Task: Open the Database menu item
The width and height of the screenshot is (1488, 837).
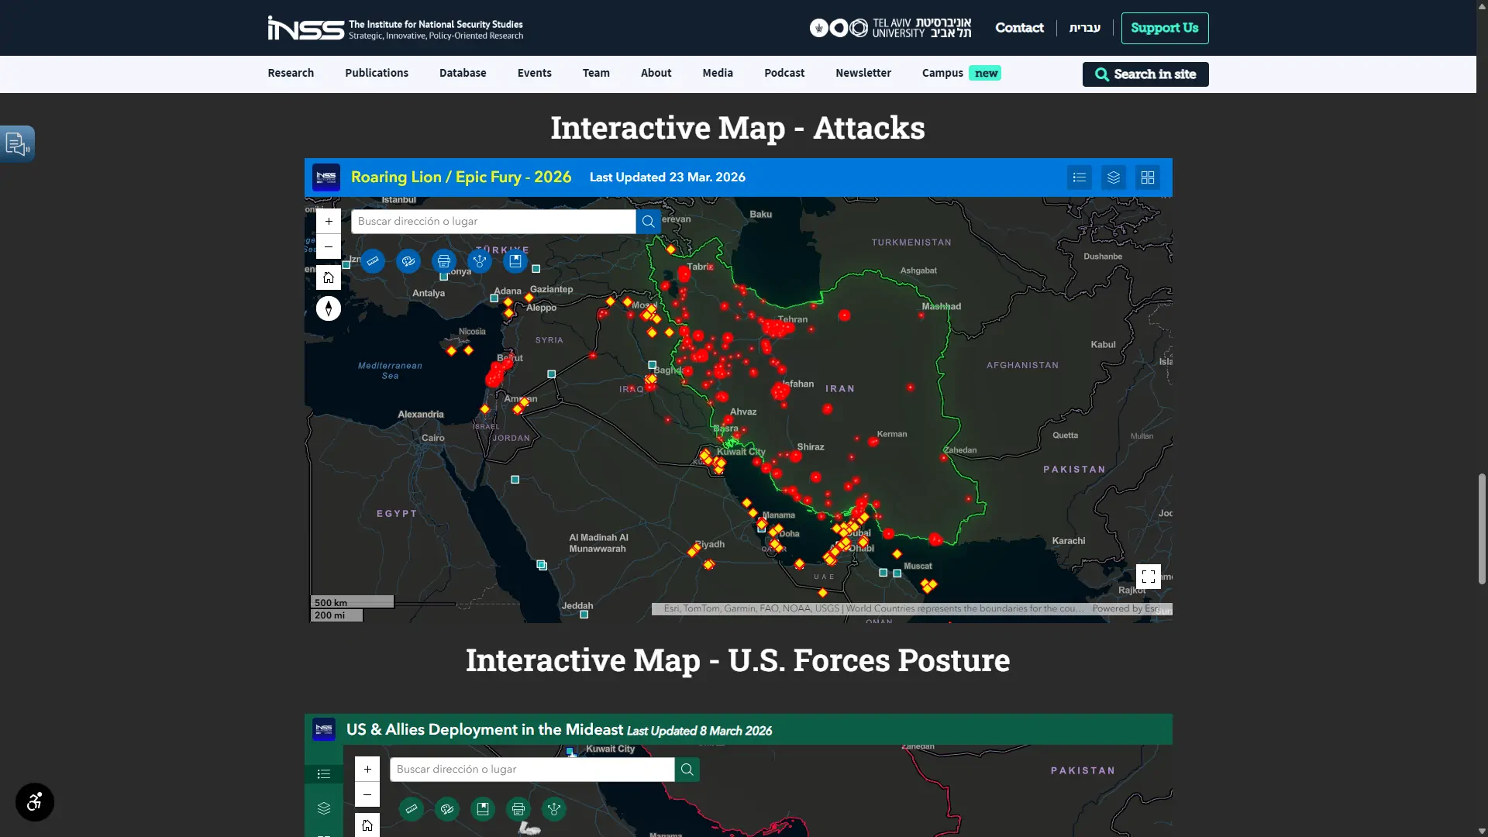Action: coord(463,73)
